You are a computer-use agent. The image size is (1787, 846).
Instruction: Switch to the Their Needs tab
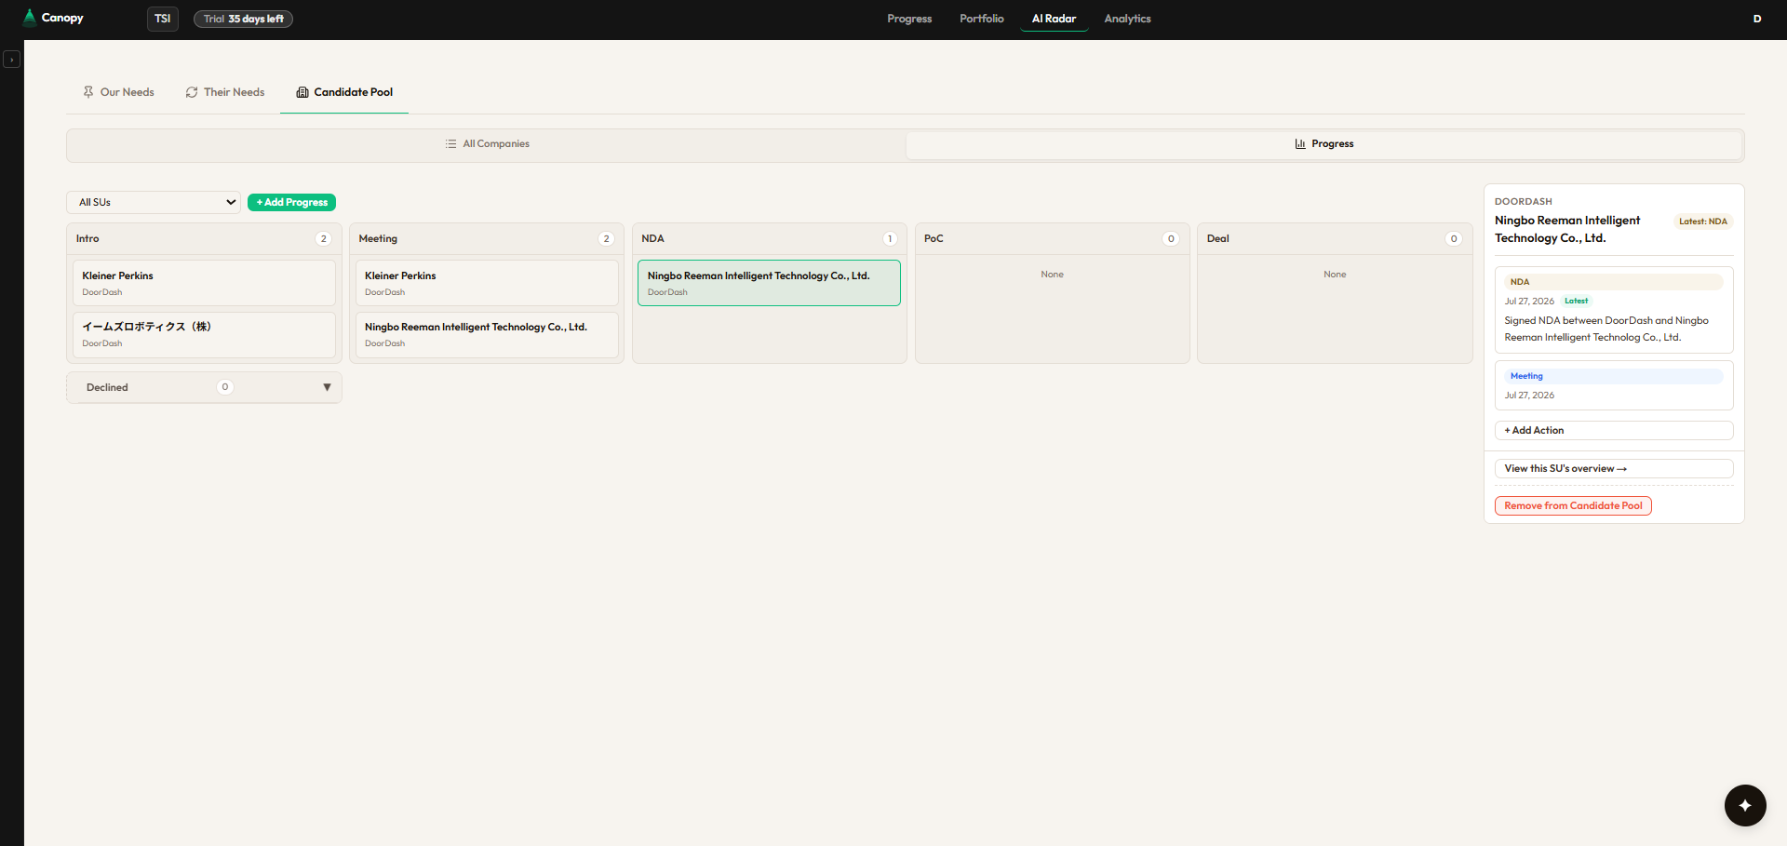(225, 92)
